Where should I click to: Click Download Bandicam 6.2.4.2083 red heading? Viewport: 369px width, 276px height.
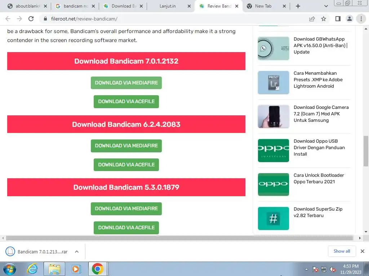[x=126, y=124]
